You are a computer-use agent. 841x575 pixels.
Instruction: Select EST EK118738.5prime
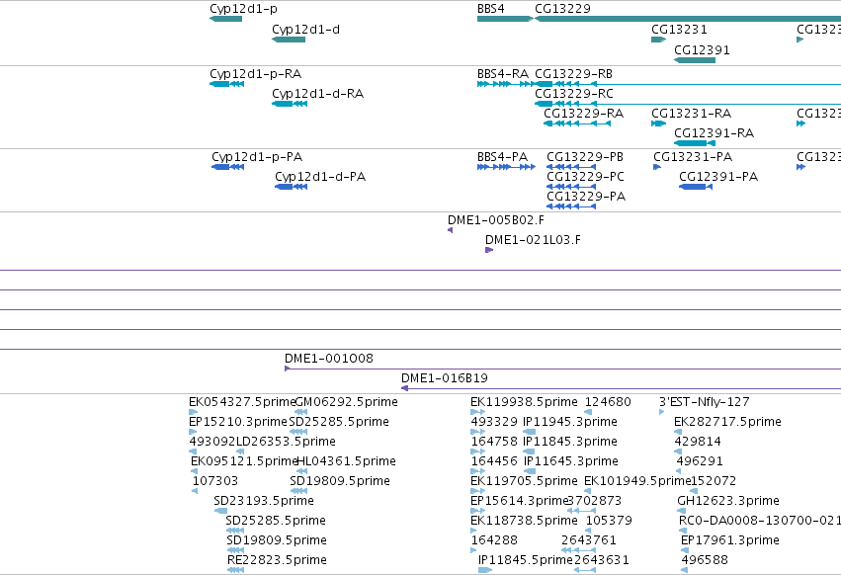[473, 531]
